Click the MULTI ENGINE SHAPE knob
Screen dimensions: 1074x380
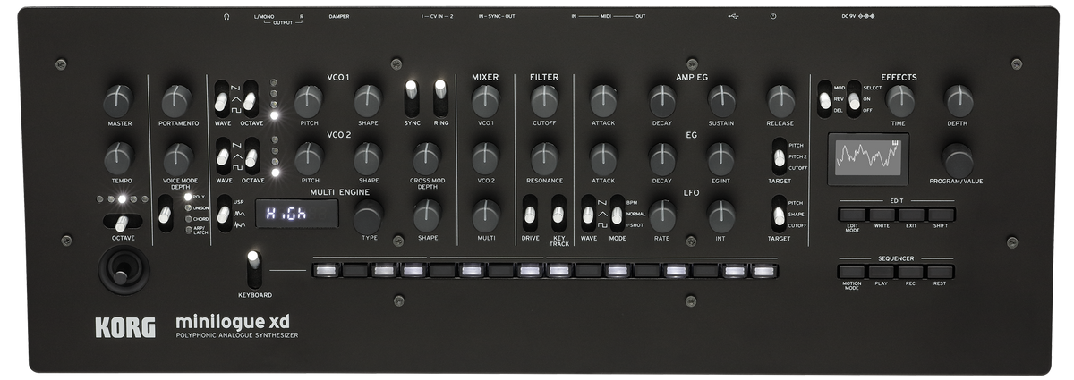click(427, 215)
